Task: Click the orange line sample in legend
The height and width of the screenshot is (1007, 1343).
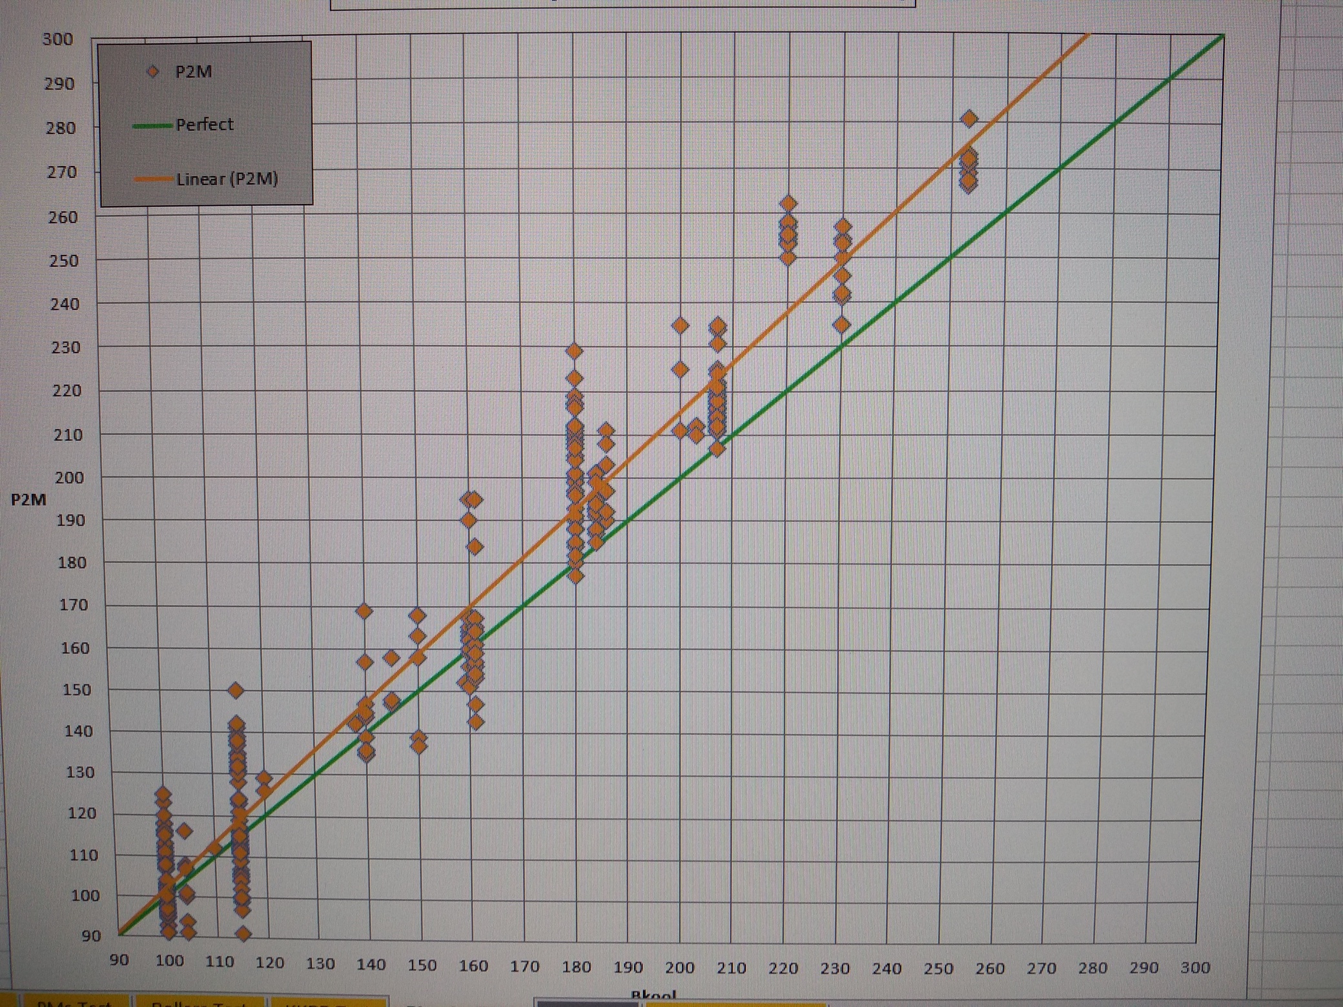Action: coord(153,179)
